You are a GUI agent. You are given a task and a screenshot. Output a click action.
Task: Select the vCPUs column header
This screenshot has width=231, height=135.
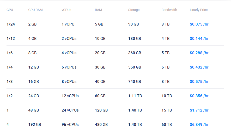tap(66, 10)
